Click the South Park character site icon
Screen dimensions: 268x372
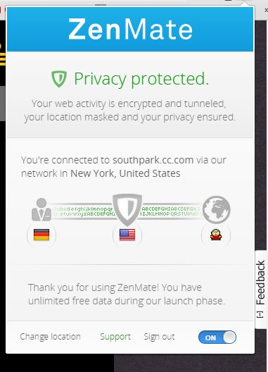(216, 235)
